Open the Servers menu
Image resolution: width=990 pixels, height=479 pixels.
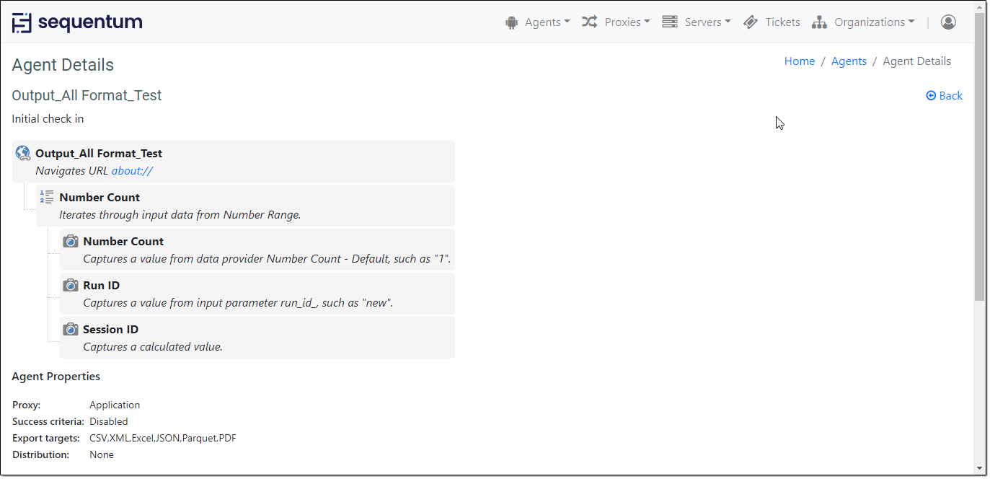tap(702, 22)
